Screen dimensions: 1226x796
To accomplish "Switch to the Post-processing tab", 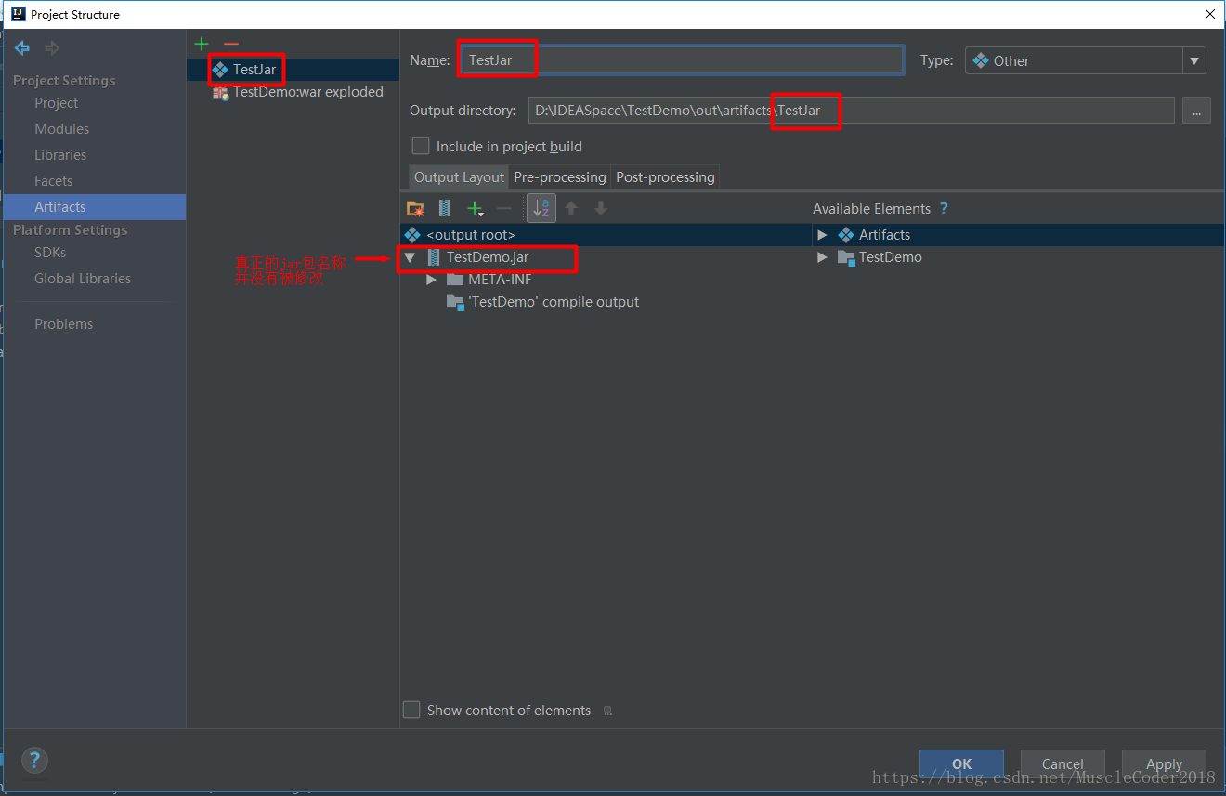I will tap(665, 177).
